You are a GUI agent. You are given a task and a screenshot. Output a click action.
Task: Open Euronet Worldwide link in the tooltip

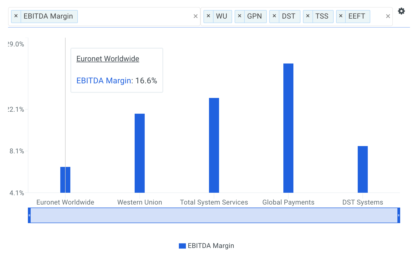coord(108,58)
